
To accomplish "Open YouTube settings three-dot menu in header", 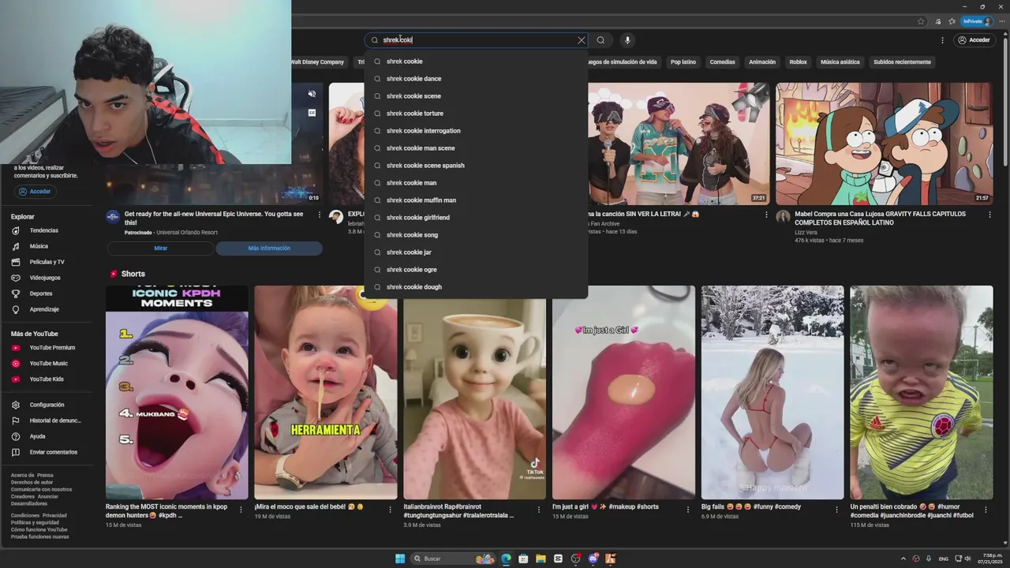I will point(942,40).
